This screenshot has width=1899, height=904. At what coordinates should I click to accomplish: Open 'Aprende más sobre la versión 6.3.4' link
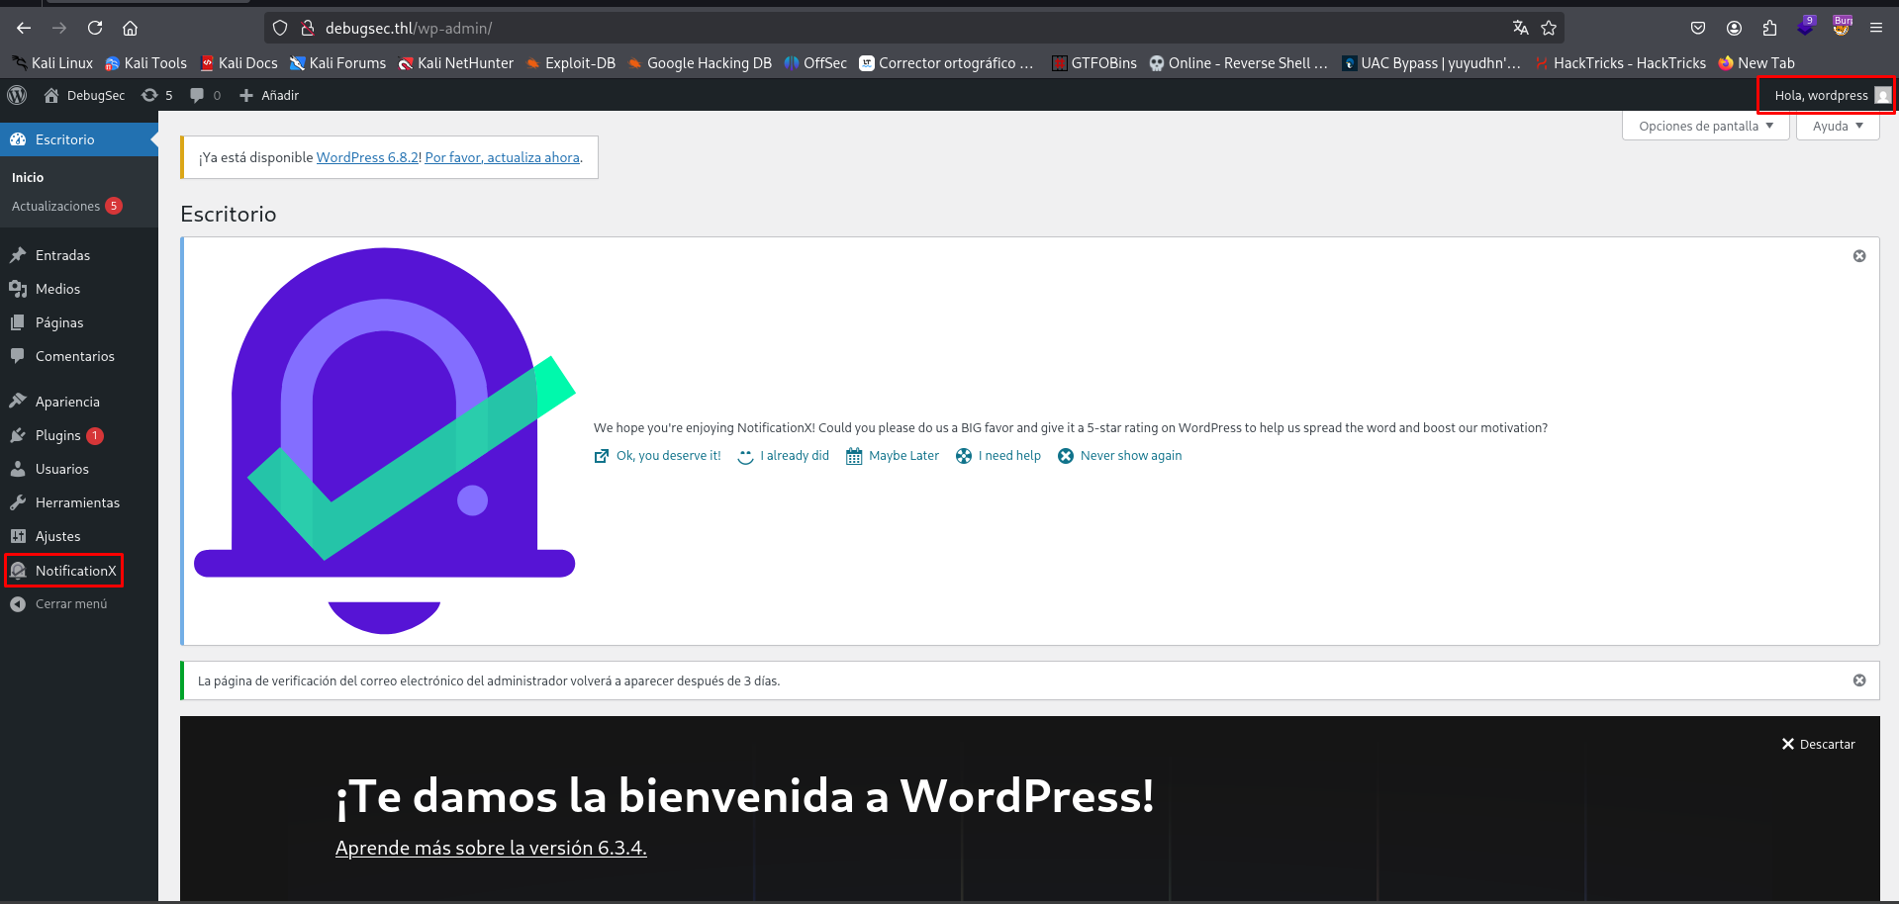click(491, 848)
